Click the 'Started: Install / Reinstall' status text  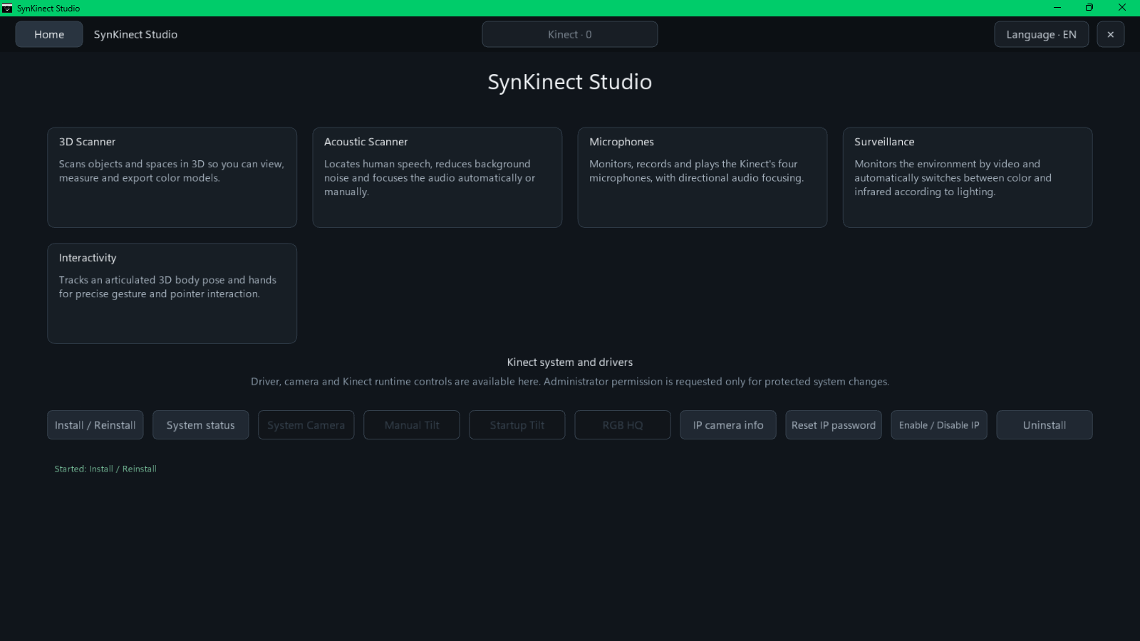105,469
